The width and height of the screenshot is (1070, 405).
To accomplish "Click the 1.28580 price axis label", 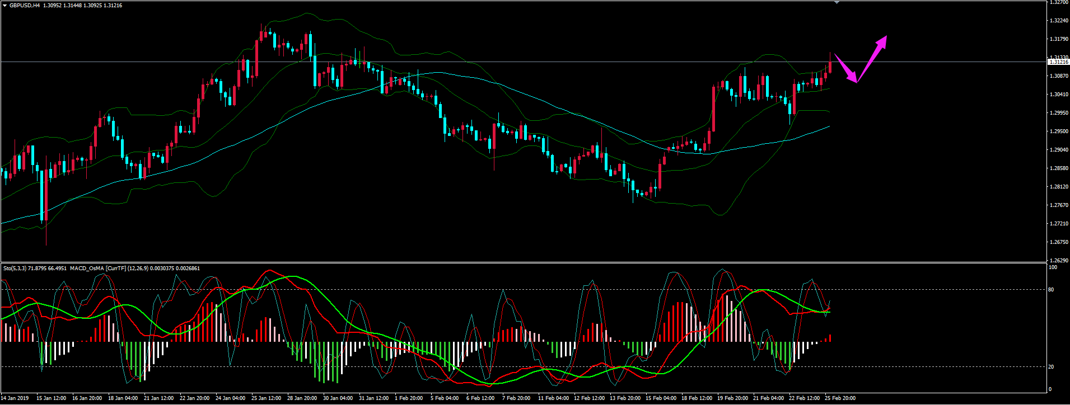I will click(x=1058, y=168).
